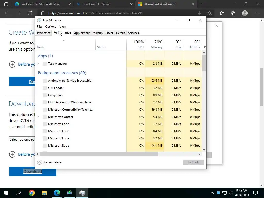Open File Explorer from taskbar

point(44,193)
